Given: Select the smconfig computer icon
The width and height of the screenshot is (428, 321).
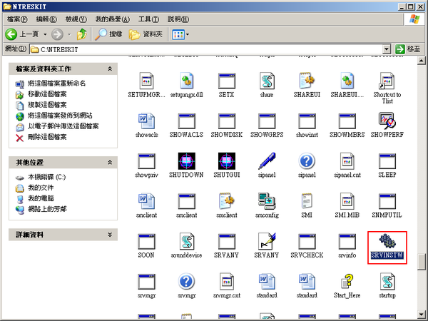Looking at the screenshot, I should tap(267, 201).
